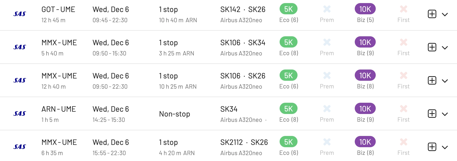This screenshot has width=457, height=161.
Task: Select 10K Biz (8) on 12 h 40 m flight
Action: click(x=365, y=75)
